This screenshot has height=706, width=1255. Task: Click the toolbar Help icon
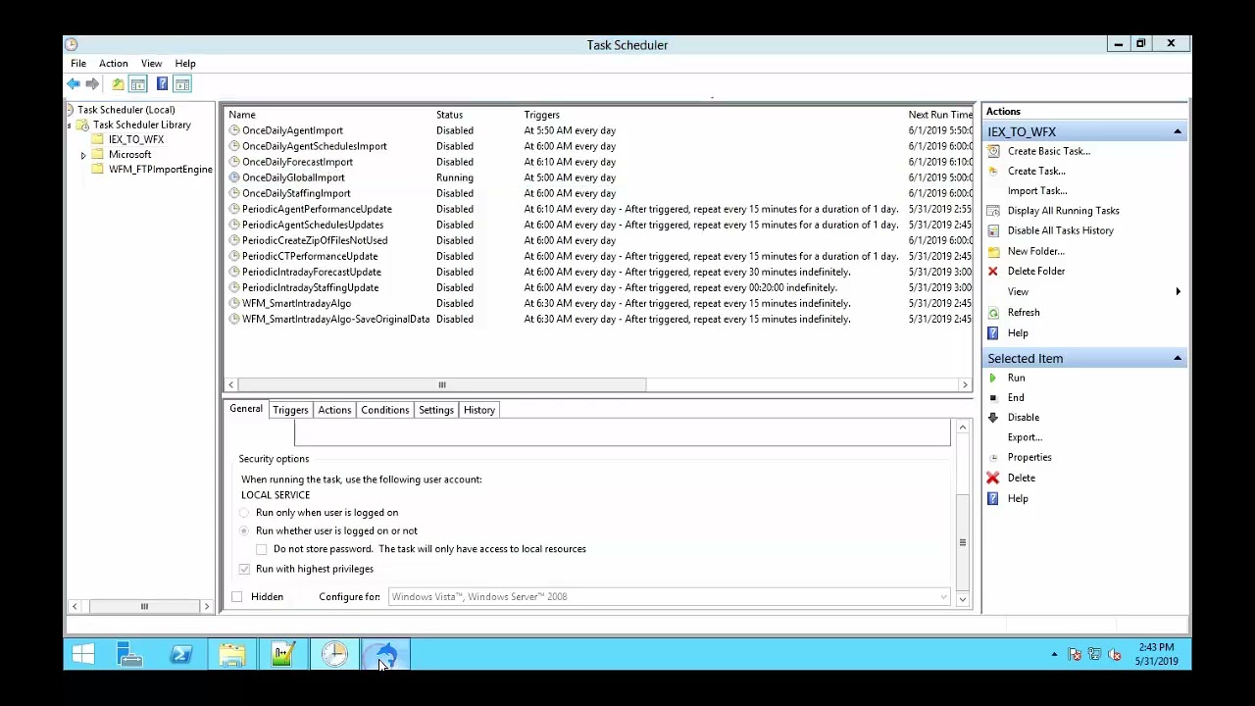point(162,84)
